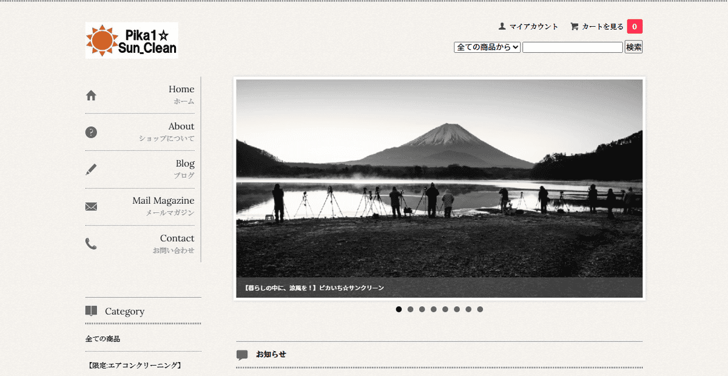Click the red cart count badge
This screenshot has height=376, width=728.
pyautogui.click(x=635, y=27)
